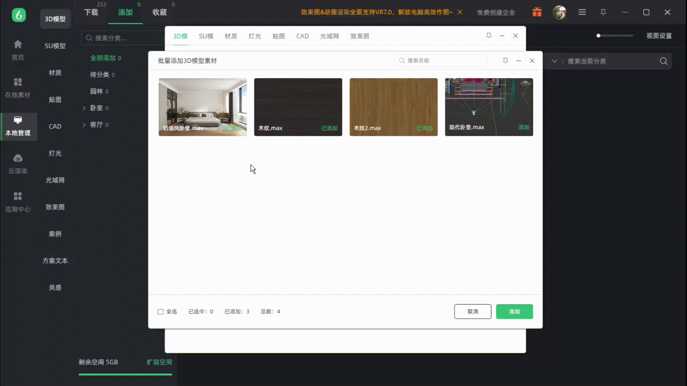Screen dimensions: 687x386
Task: Click the 剩余空间 storage progress bar
Action: [125, 375]
